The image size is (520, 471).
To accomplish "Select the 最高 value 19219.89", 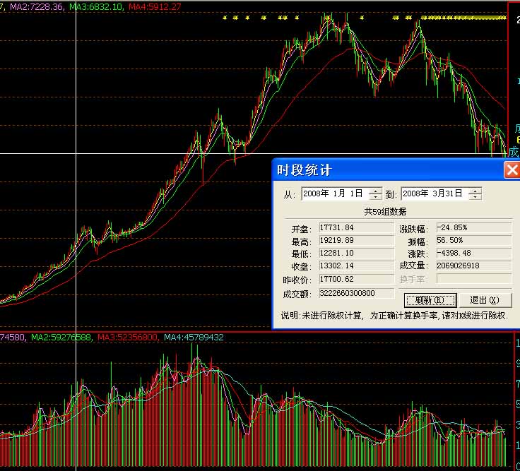I will pyautogui.click(x=356, y=240).
